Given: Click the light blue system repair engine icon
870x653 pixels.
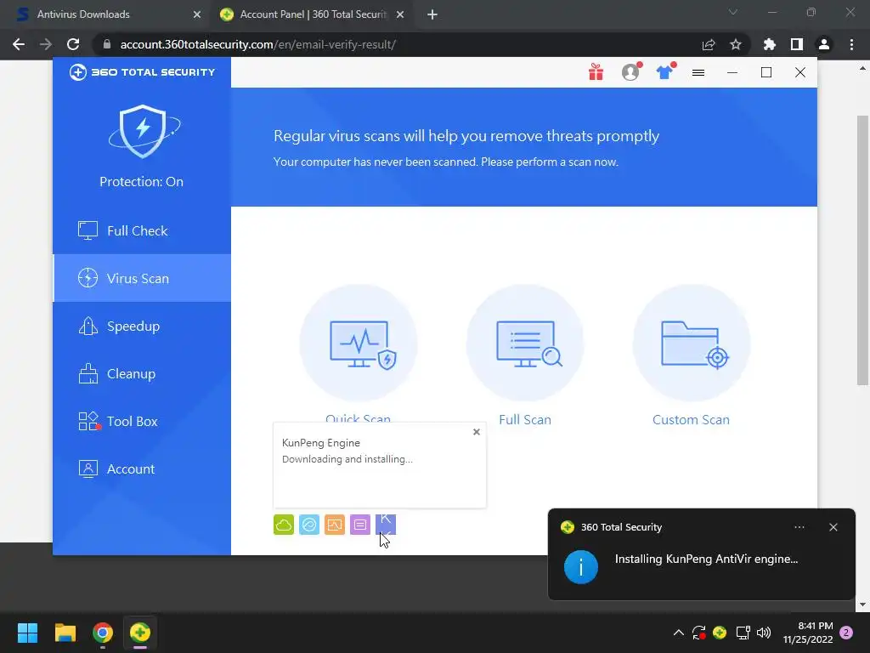Looking at the screenshot, I should [309, 525].
